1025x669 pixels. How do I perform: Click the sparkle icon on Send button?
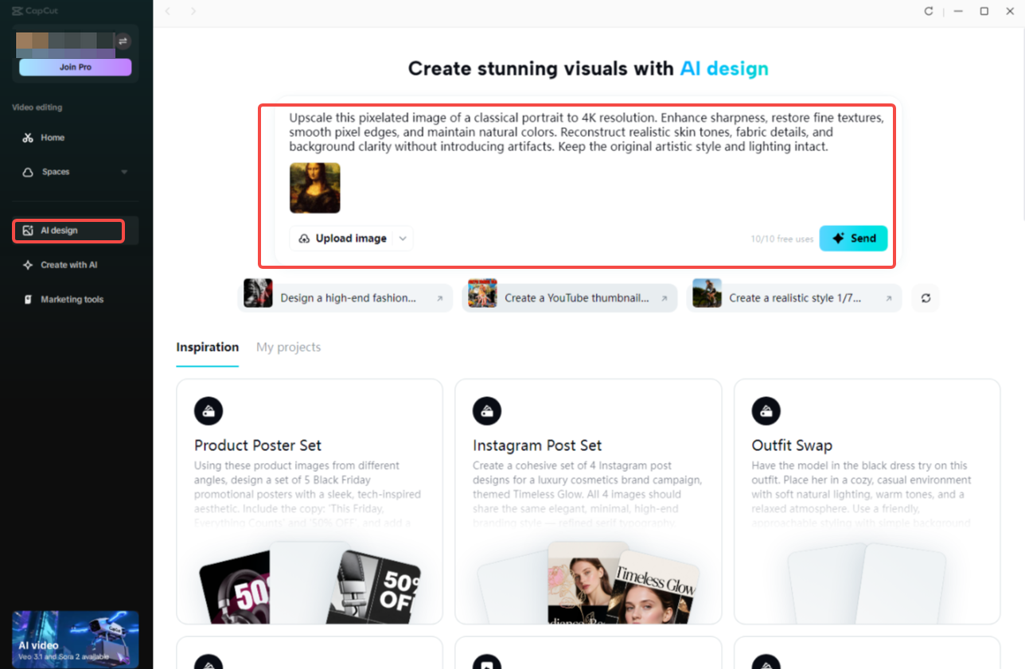point(838,238)
